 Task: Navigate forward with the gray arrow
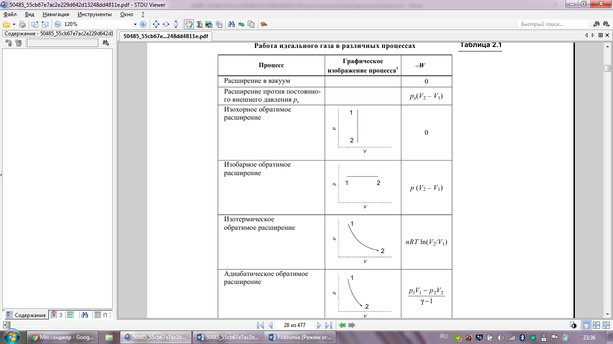pos(352,326)
